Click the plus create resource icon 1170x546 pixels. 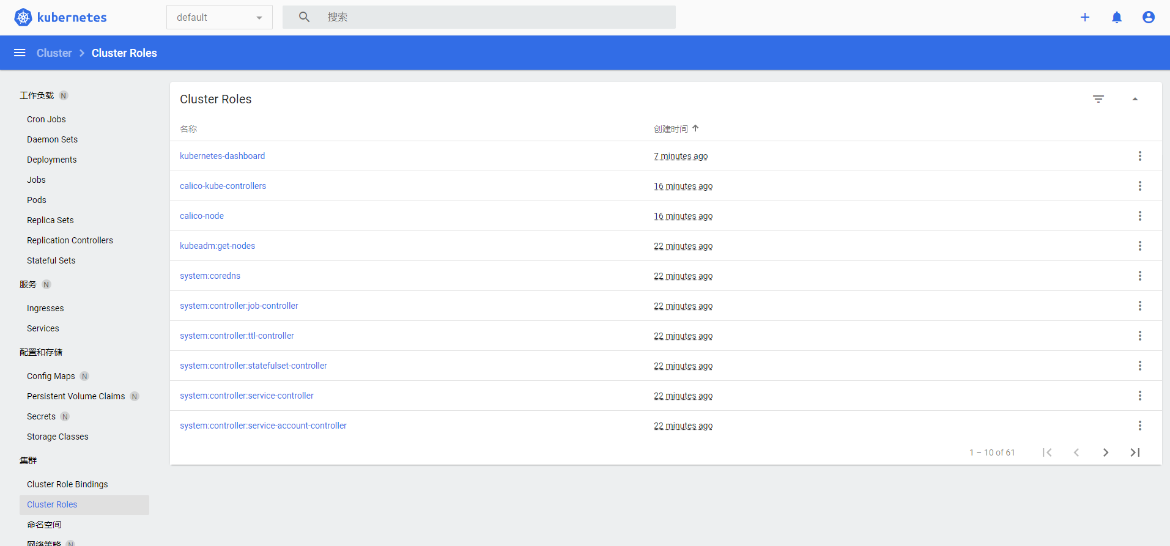pyautogui.click(x=1085, y=17)
